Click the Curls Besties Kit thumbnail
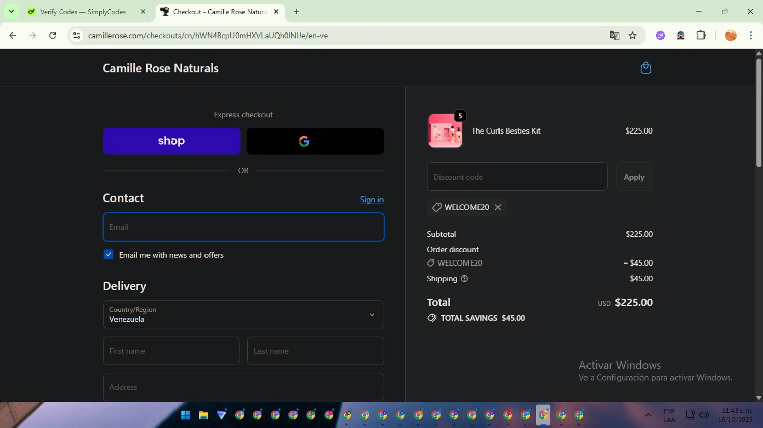The width and height of the screenshot is (763, 428). (446, 131)
